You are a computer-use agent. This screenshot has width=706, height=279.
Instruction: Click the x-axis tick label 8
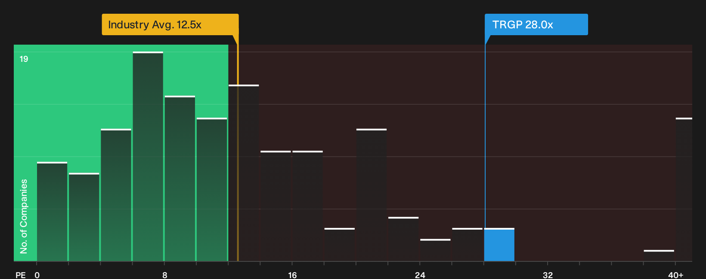click(165, 275)
